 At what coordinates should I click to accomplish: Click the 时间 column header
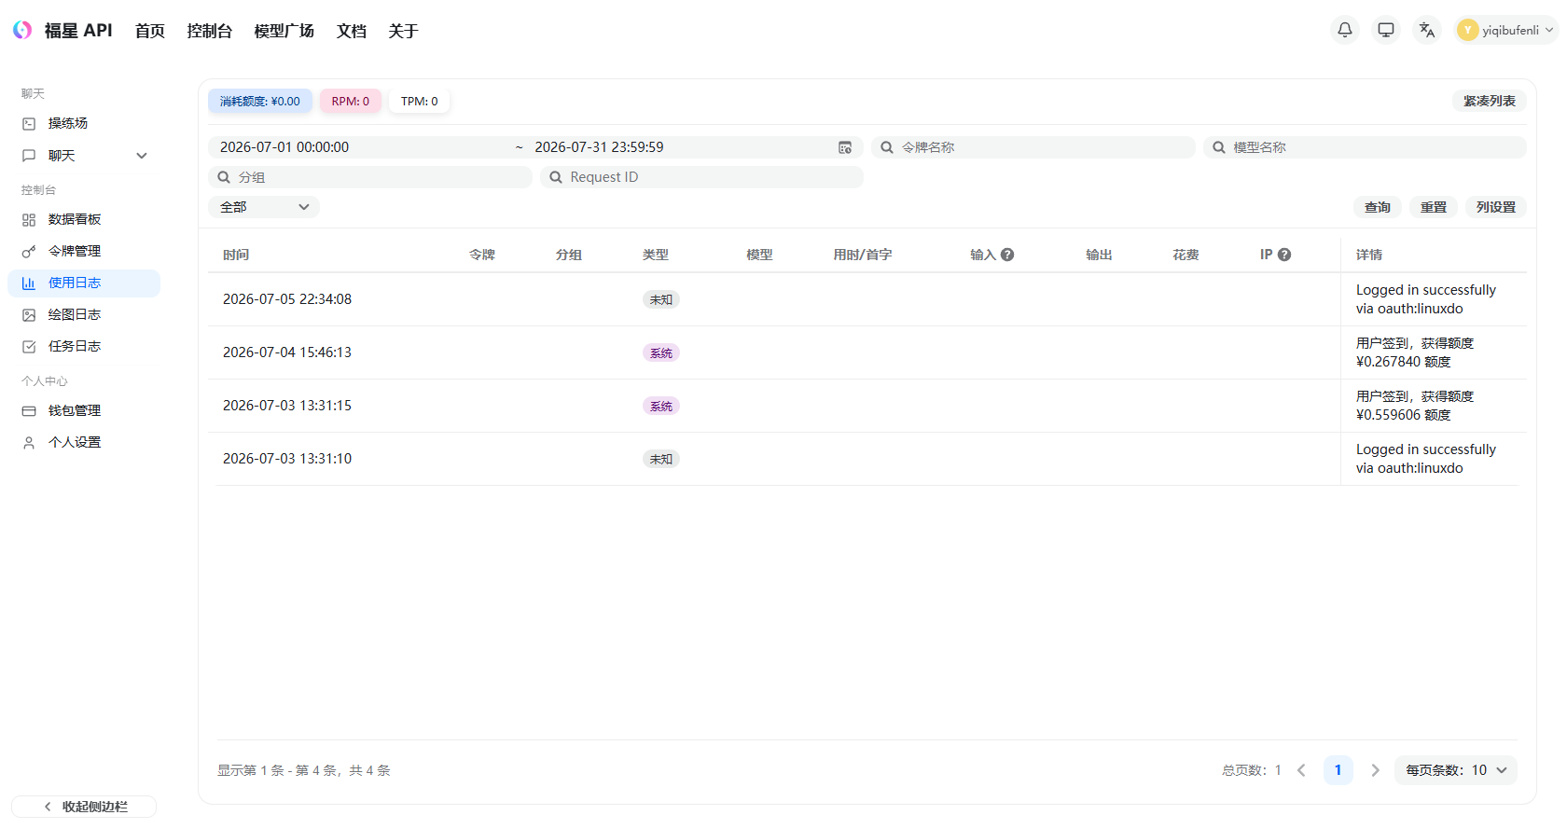(x=236, y=255)
